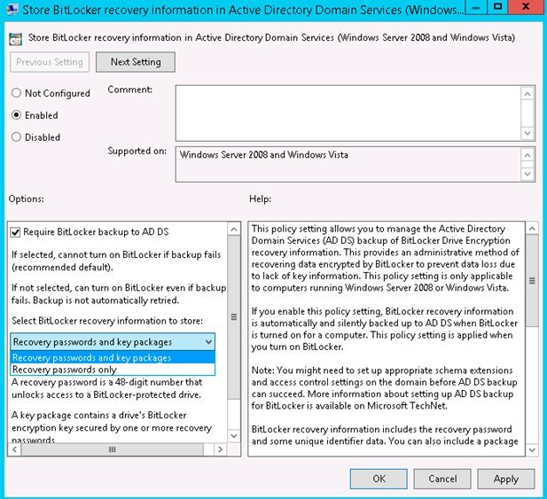
Task: Click the 'Select BitLocker recovery information to store:' label
Action: tap(107, 321)
